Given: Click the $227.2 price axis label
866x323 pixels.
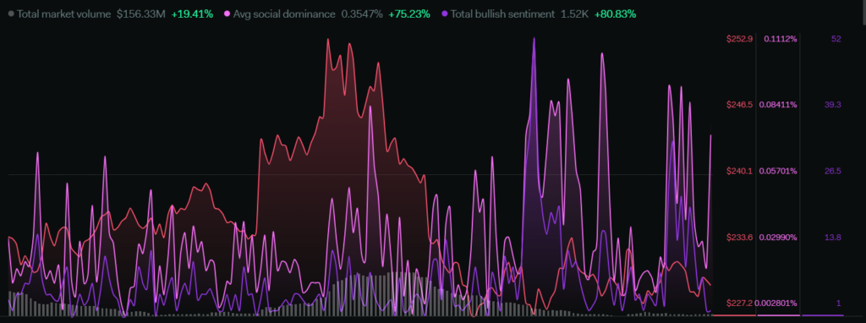Looking at the screenshot, I should [739, 303].
